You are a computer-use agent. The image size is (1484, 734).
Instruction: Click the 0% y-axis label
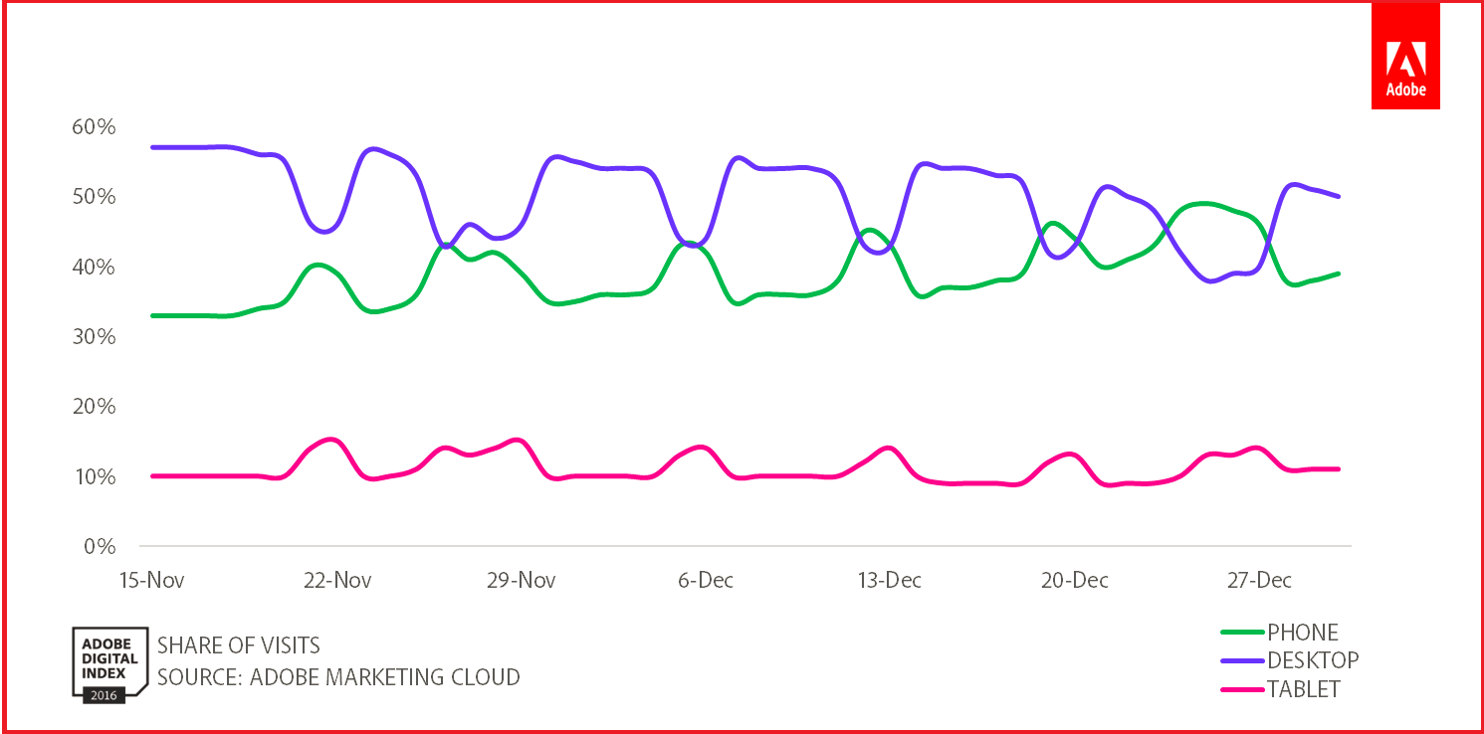(101, 546)
